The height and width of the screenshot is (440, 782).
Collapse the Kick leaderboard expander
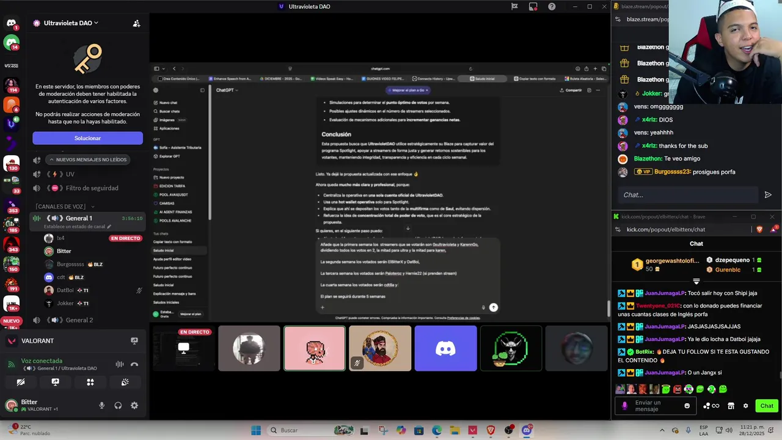[696, 282]
